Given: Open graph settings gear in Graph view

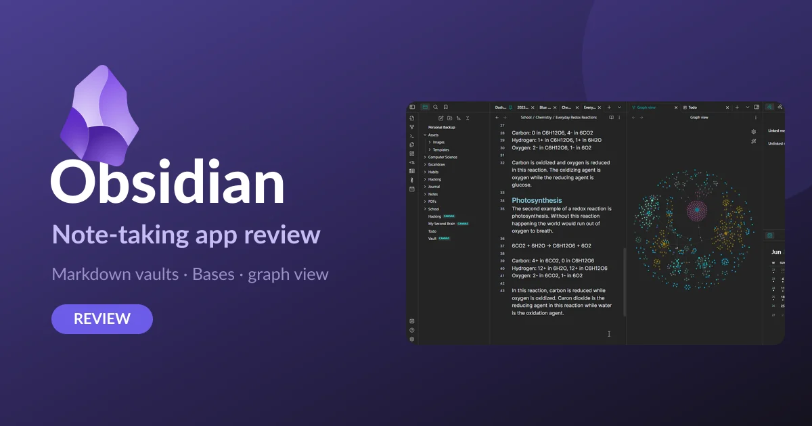Looking at the screenshot, I should click(x=753, y=132).
